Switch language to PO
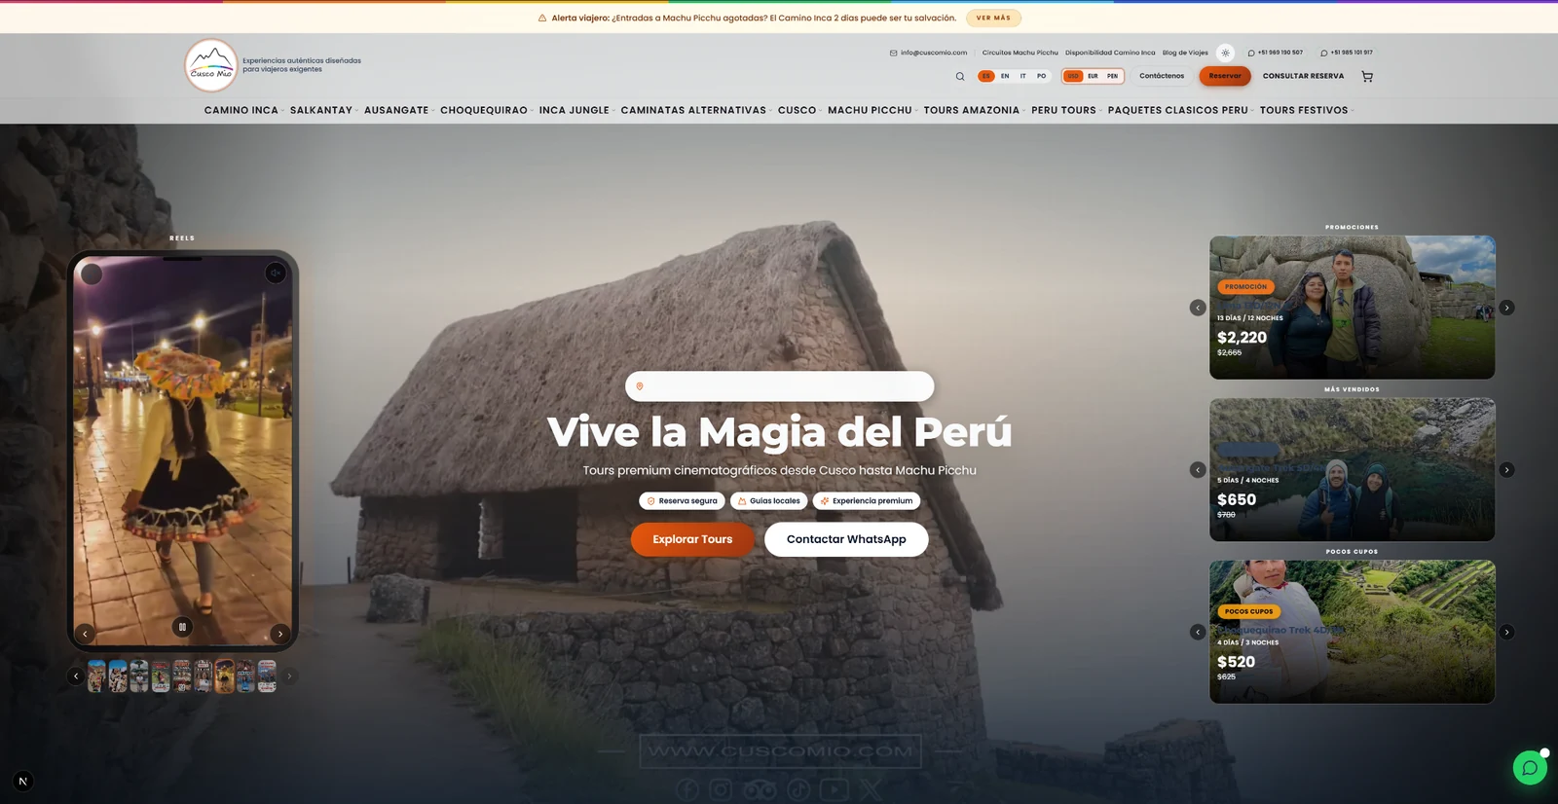1558x804 pixels. pos(1041,76)
